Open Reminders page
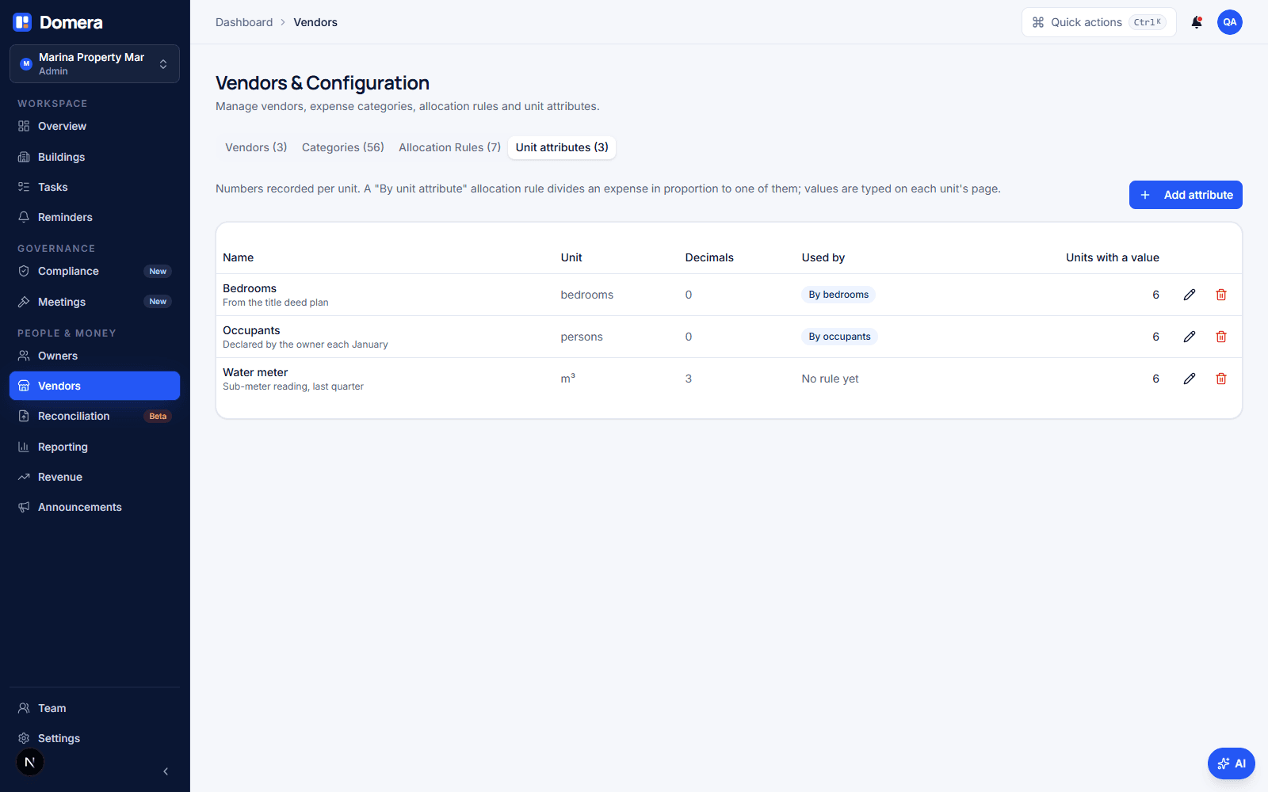1268x792 pixels. click(x=94, y=217)
